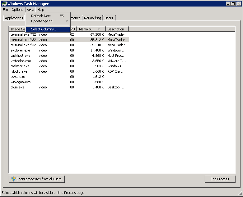
Task: Open the File menu
Action: click(x=5, y=10)
